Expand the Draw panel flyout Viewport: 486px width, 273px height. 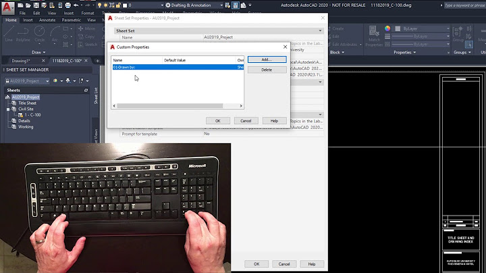coord(38,52)
